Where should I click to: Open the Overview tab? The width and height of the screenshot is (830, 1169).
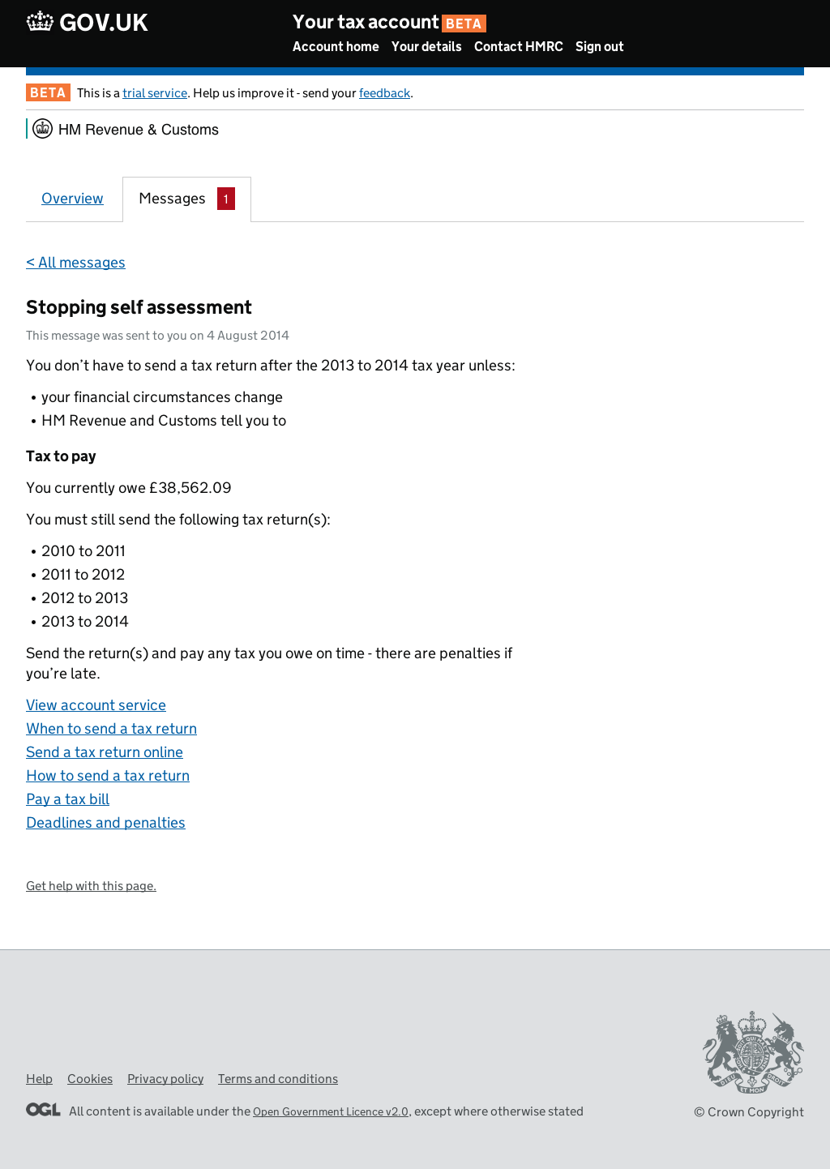[72, 199]
